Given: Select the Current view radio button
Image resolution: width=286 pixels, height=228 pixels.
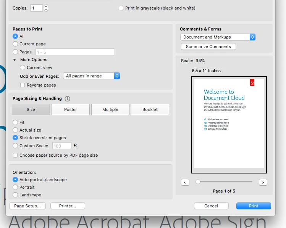Looking at the screenshot, I should click(x=23, y=67).
